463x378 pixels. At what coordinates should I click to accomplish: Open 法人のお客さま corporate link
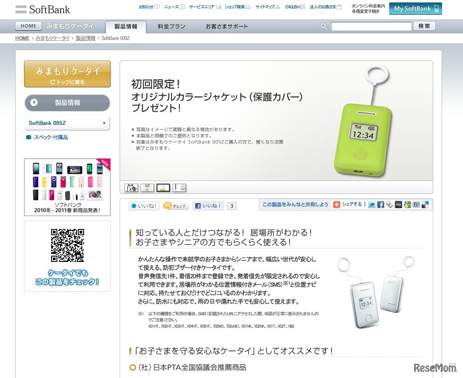(x=326, y=7)
